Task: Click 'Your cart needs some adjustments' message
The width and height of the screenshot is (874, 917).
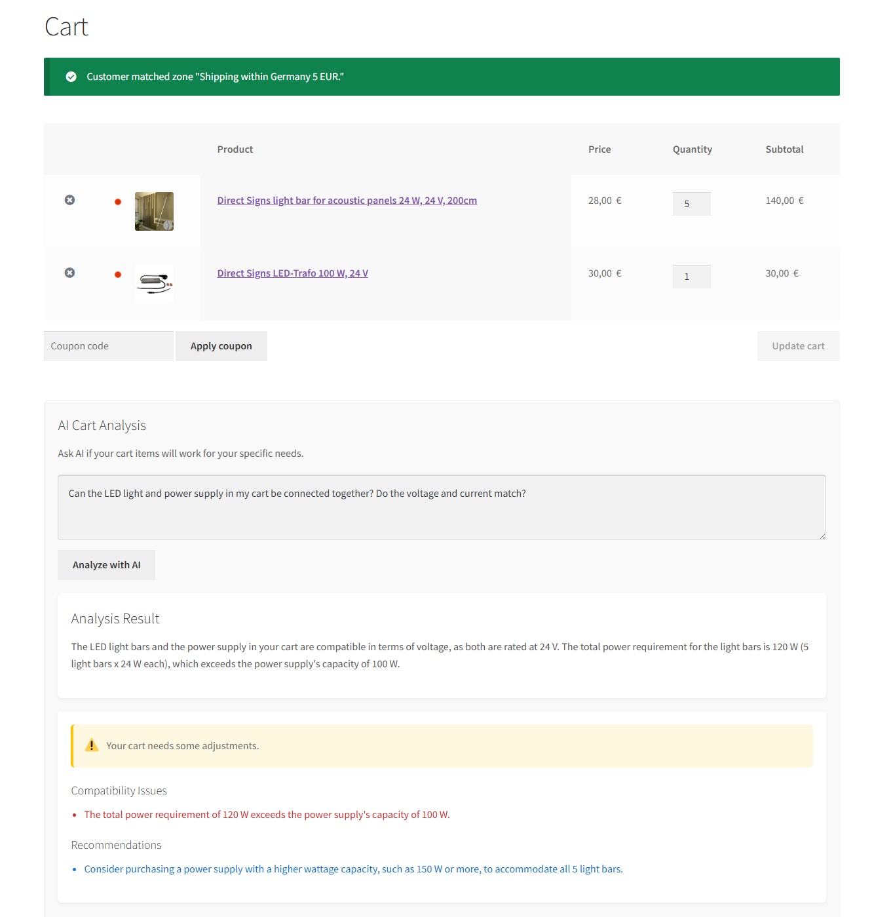Action: coord(183,746)
